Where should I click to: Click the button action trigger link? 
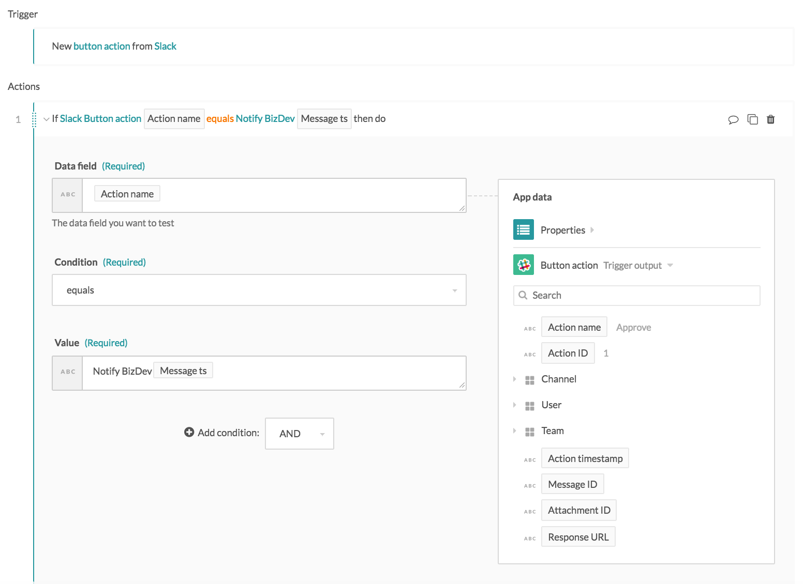(x=103, y=46)
